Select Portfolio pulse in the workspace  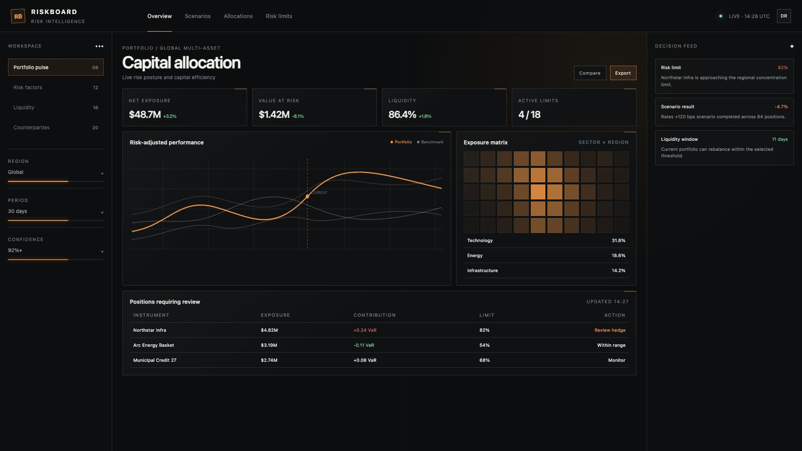point(56,67)
